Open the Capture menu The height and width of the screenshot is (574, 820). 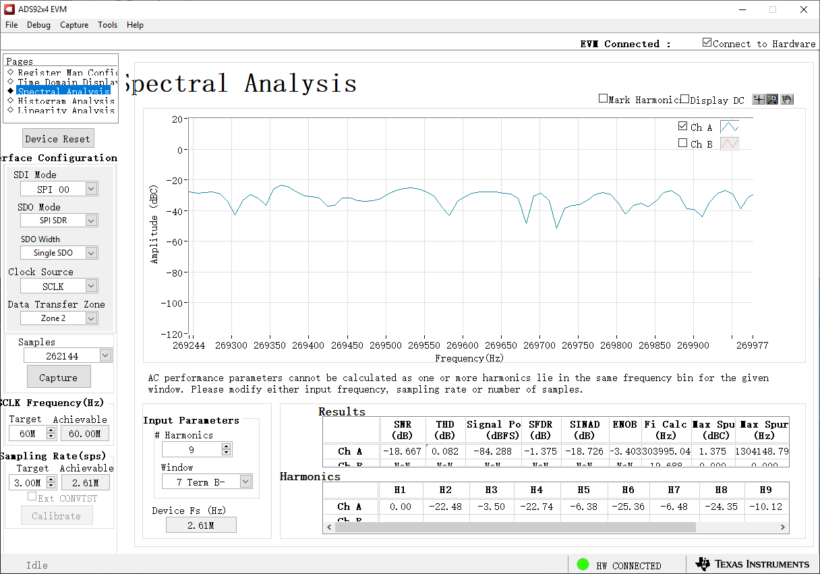[x=74, y=25]
